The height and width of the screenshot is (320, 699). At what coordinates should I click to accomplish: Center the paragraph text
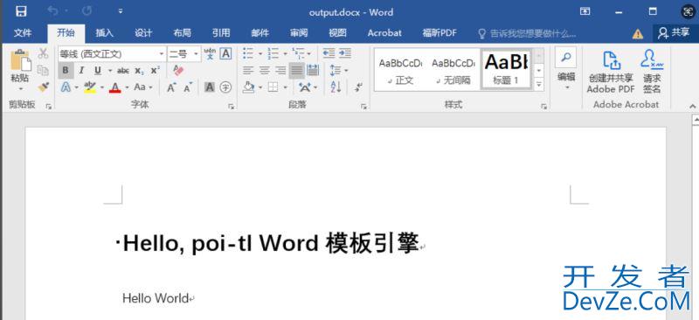265,71
